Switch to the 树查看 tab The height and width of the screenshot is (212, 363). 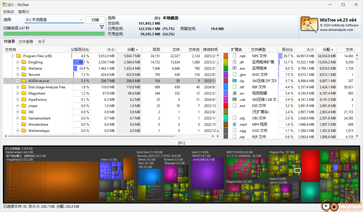[x=9, y=42]
